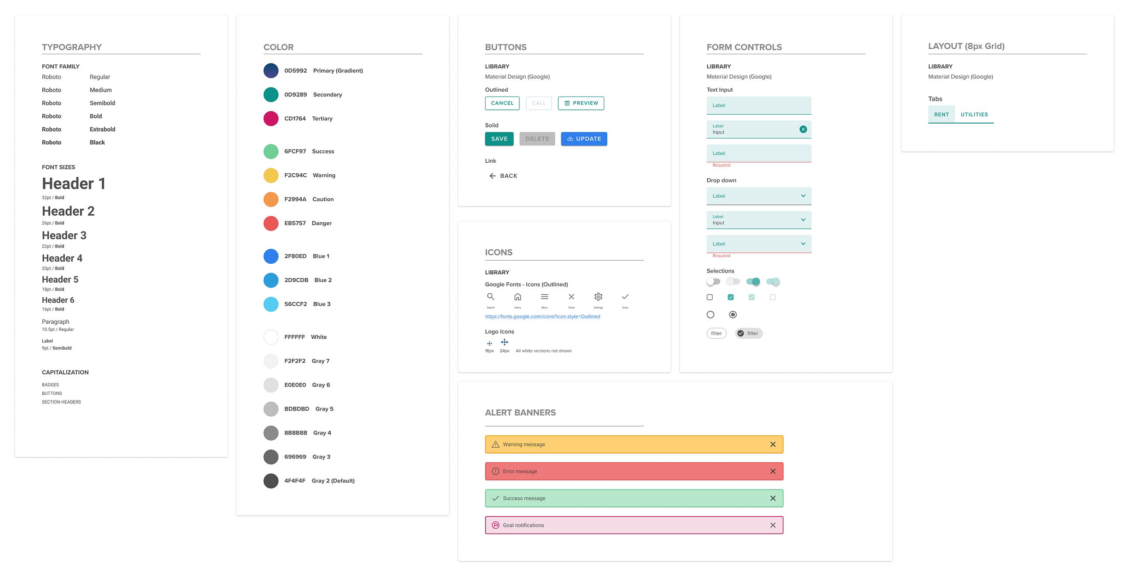
Task: Select the RENT tab
Action: (x=941, y=115)
